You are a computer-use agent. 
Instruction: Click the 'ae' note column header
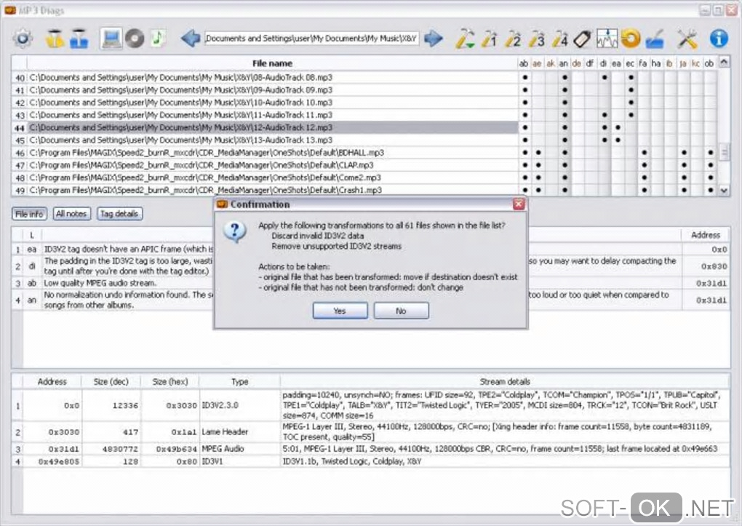pyautogui.click(x=537, y=63)
